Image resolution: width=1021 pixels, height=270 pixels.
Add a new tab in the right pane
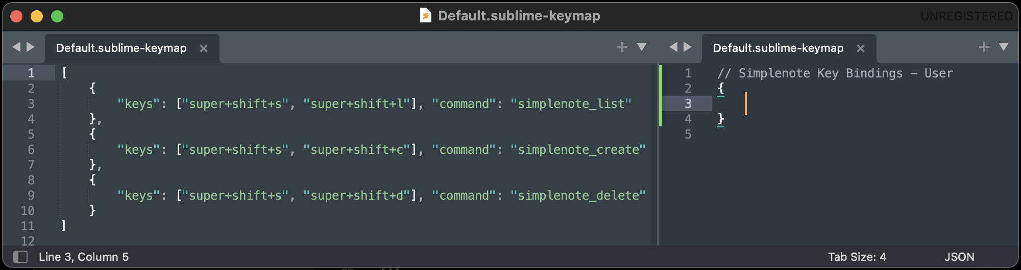pos(984,47)
